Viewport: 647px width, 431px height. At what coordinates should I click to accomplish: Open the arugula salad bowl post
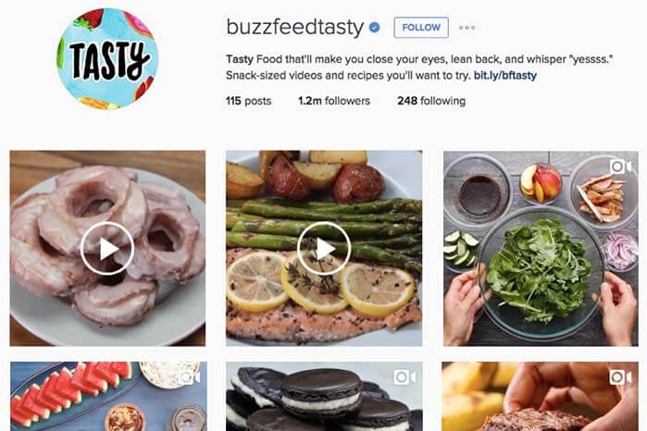(541, 248)
